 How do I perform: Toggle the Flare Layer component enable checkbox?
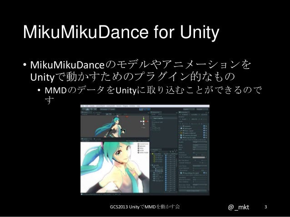tap(183, 131)
